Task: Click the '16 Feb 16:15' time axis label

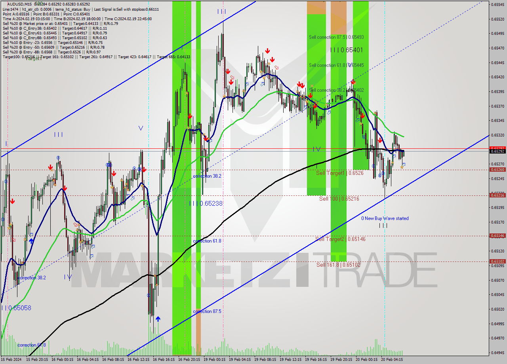Action: pos(164,360)
